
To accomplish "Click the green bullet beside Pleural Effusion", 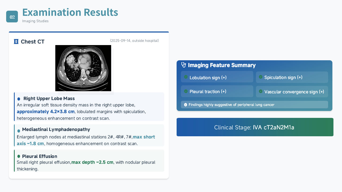I will 19,156.
